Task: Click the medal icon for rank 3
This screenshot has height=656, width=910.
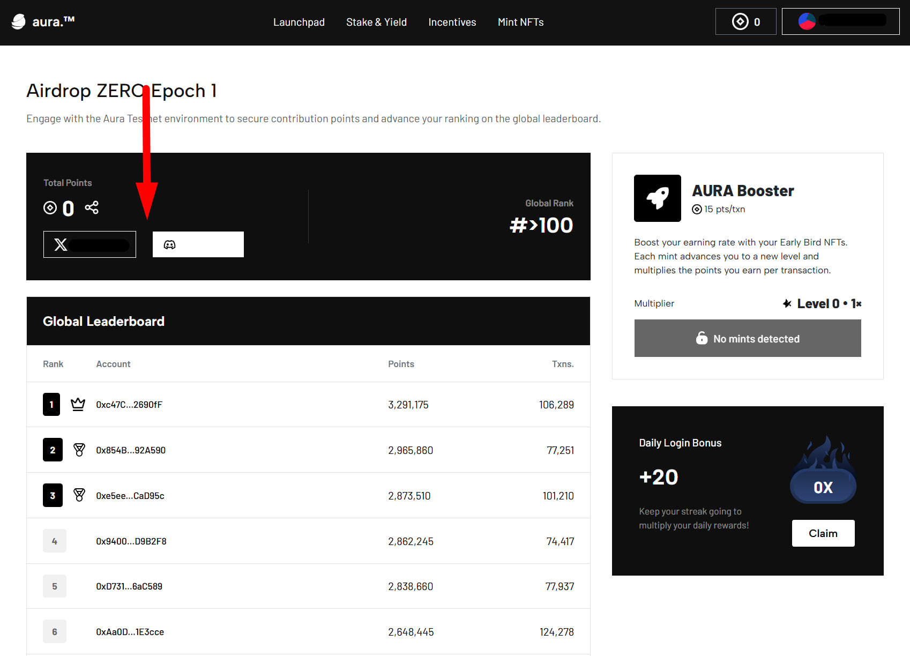Action: point(79,495)
